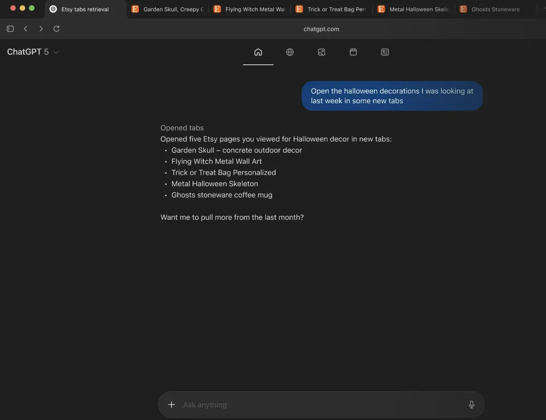Toggle the sidebar panel icon

click(10, 29)
